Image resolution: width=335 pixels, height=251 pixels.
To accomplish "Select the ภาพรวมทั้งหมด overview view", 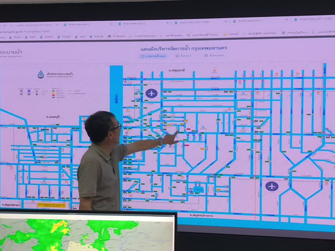I will pos(154,56).
